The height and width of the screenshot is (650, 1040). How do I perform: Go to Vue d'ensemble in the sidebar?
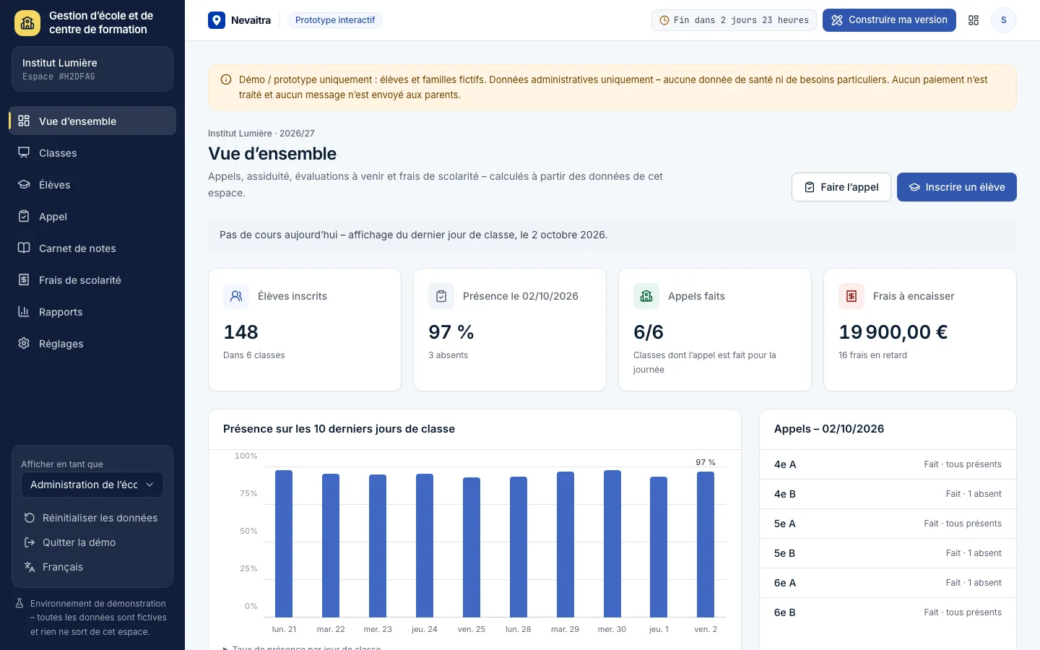tap(92, 121)
